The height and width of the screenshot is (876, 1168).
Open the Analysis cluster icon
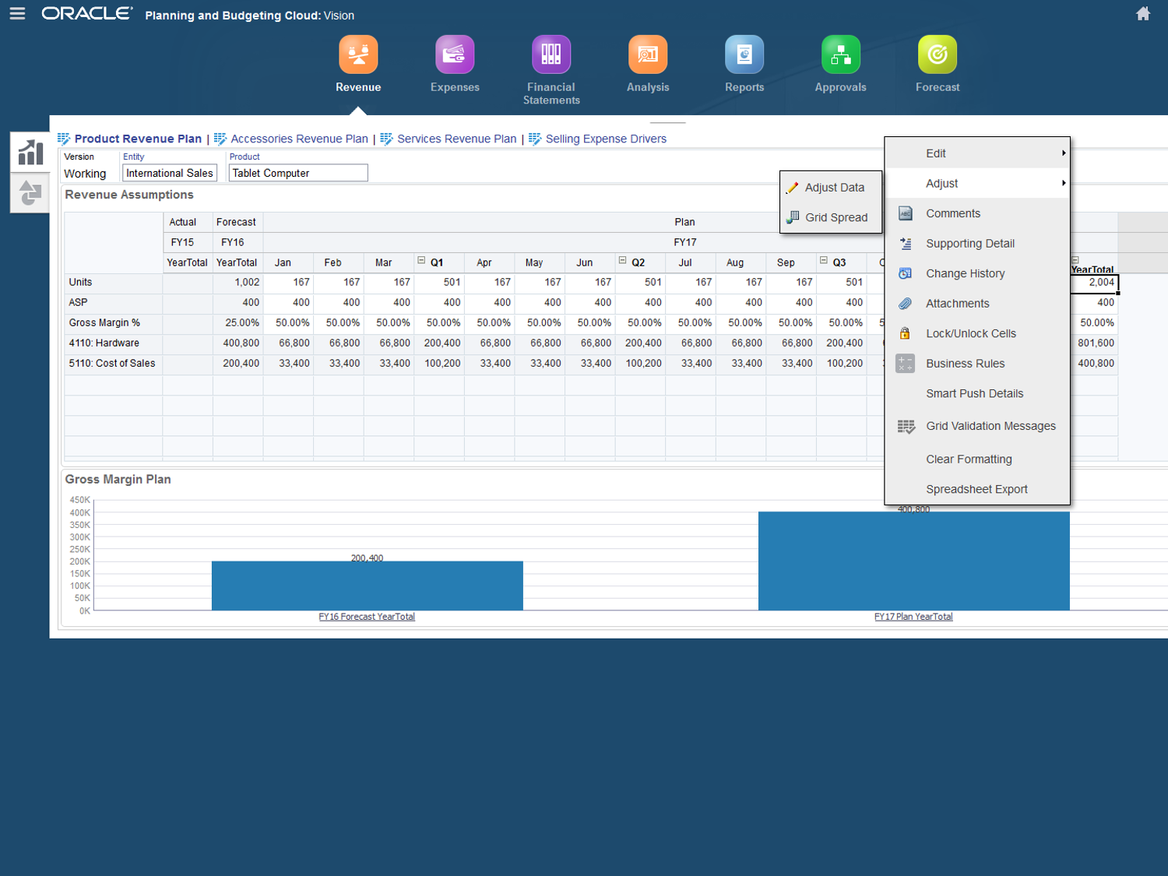pos(648,55)
